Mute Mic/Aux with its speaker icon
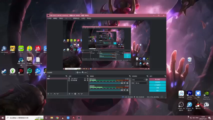Screen dimensions: 213x120 click(x=124, y=83)
